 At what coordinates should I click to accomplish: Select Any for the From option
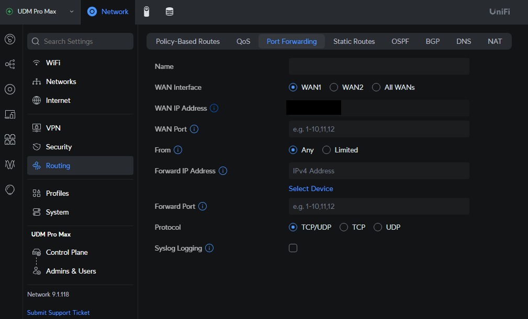tap(293, 150)
